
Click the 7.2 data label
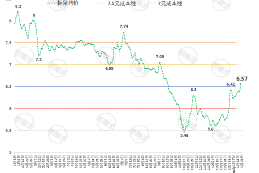coord(38,60)
